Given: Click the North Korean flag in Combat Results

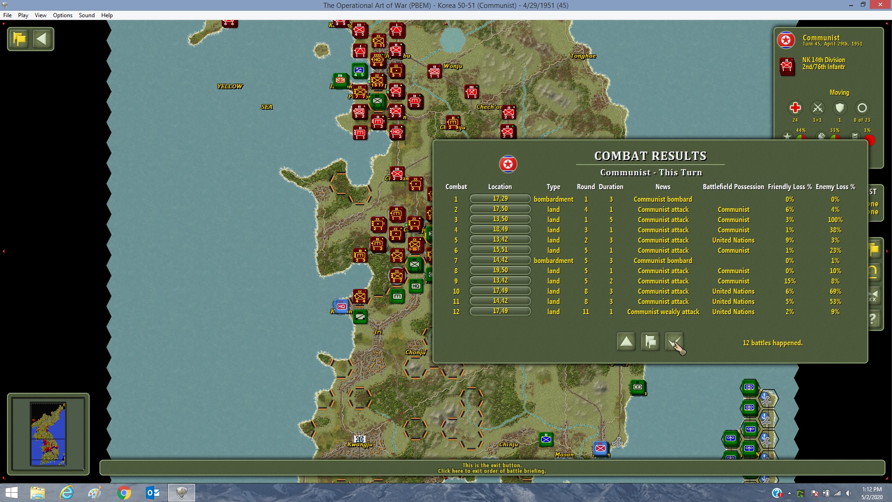Looking at the screenshot, I should click(508, 164).
